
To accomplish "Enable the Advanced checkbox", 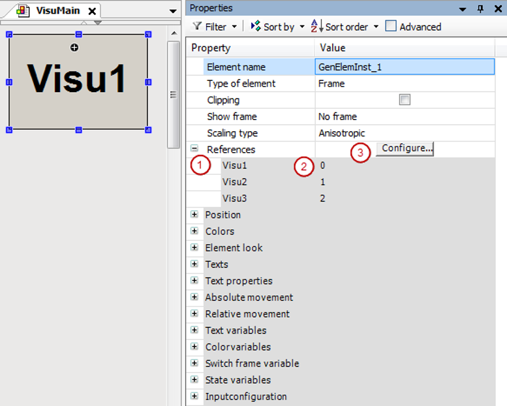I will pyautogui.click(x=391, y=27).
